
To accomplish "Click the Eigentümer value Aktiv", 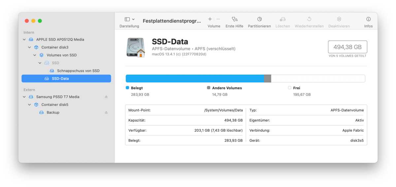I will click(x=359, y=120).
